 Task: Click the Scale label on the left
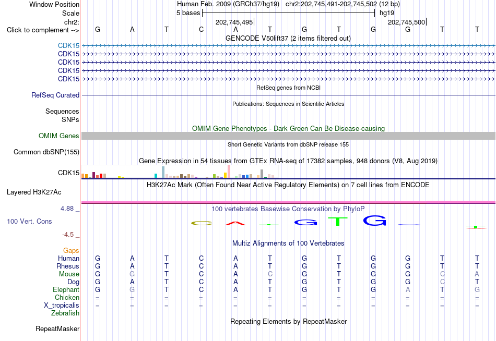(x=70, y=13)
